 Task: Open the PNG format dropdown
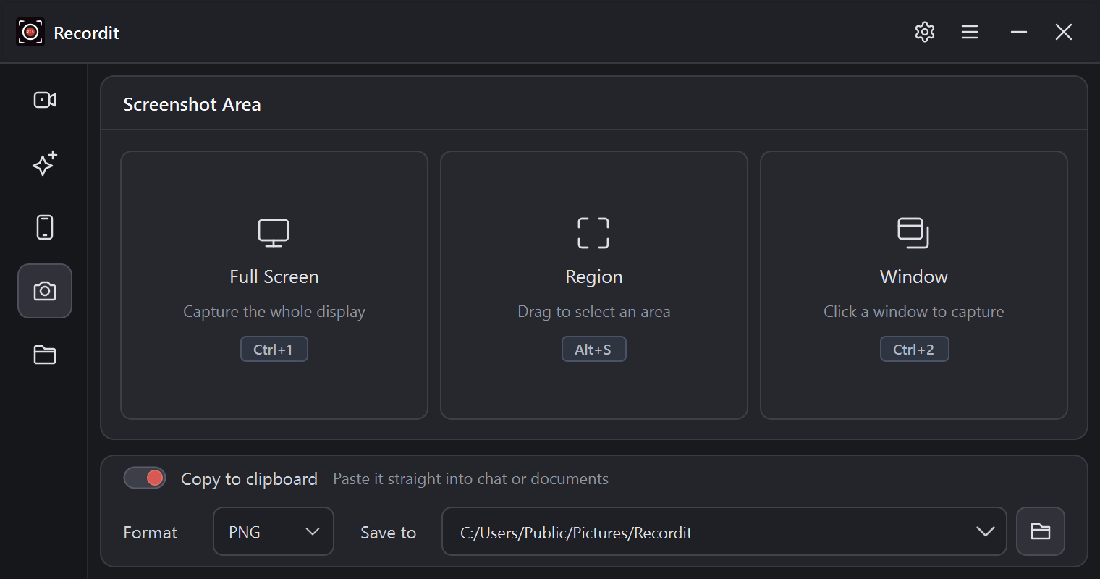pos(274,531)
